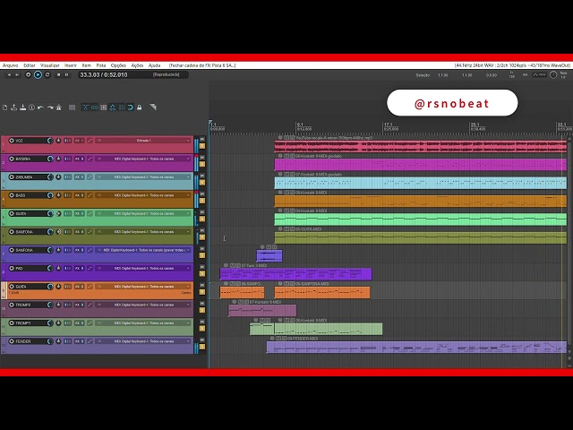Open FENDER track MIDI input dropdown

(143, 341)
